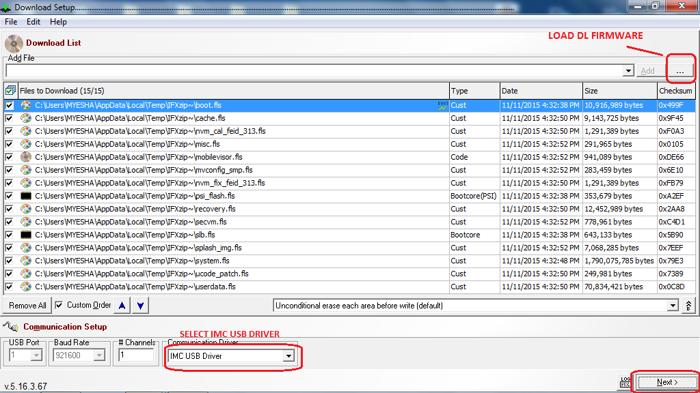Toggle the select-all files header checkbox icon
The height and width of the screenshot is (393, 700).
tap(10, 91)
